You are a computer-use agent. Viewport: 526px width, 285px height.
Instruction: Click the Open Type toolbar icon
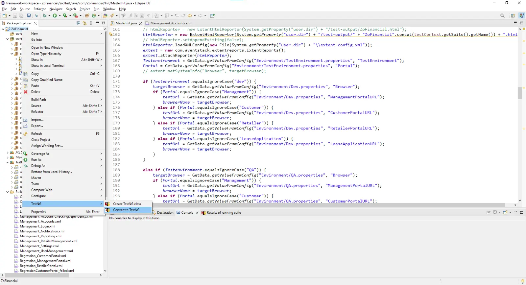coord(105,15)
